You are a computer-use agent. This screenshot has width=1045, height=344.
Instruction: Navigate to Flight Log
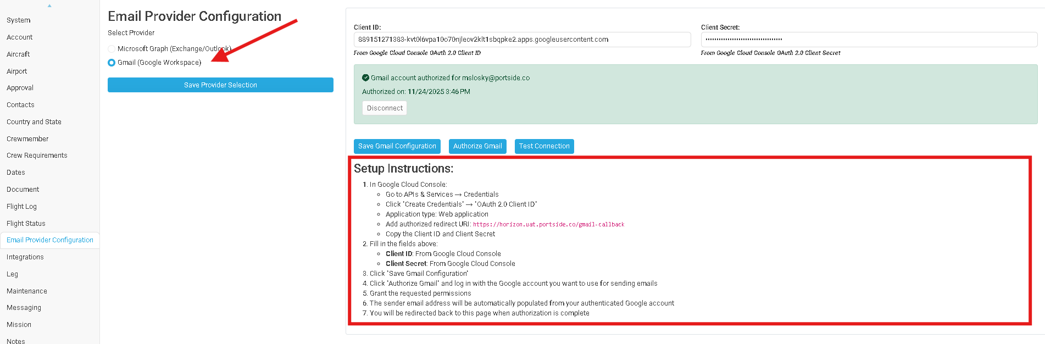point(21,207)
